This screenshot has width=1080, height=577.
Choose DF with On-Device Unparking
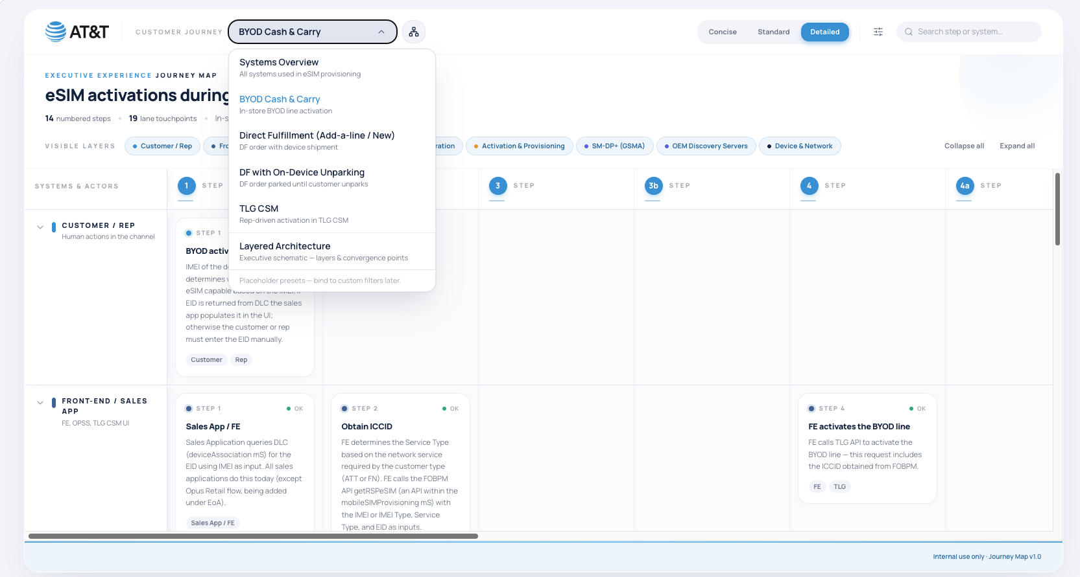point(332,177)
